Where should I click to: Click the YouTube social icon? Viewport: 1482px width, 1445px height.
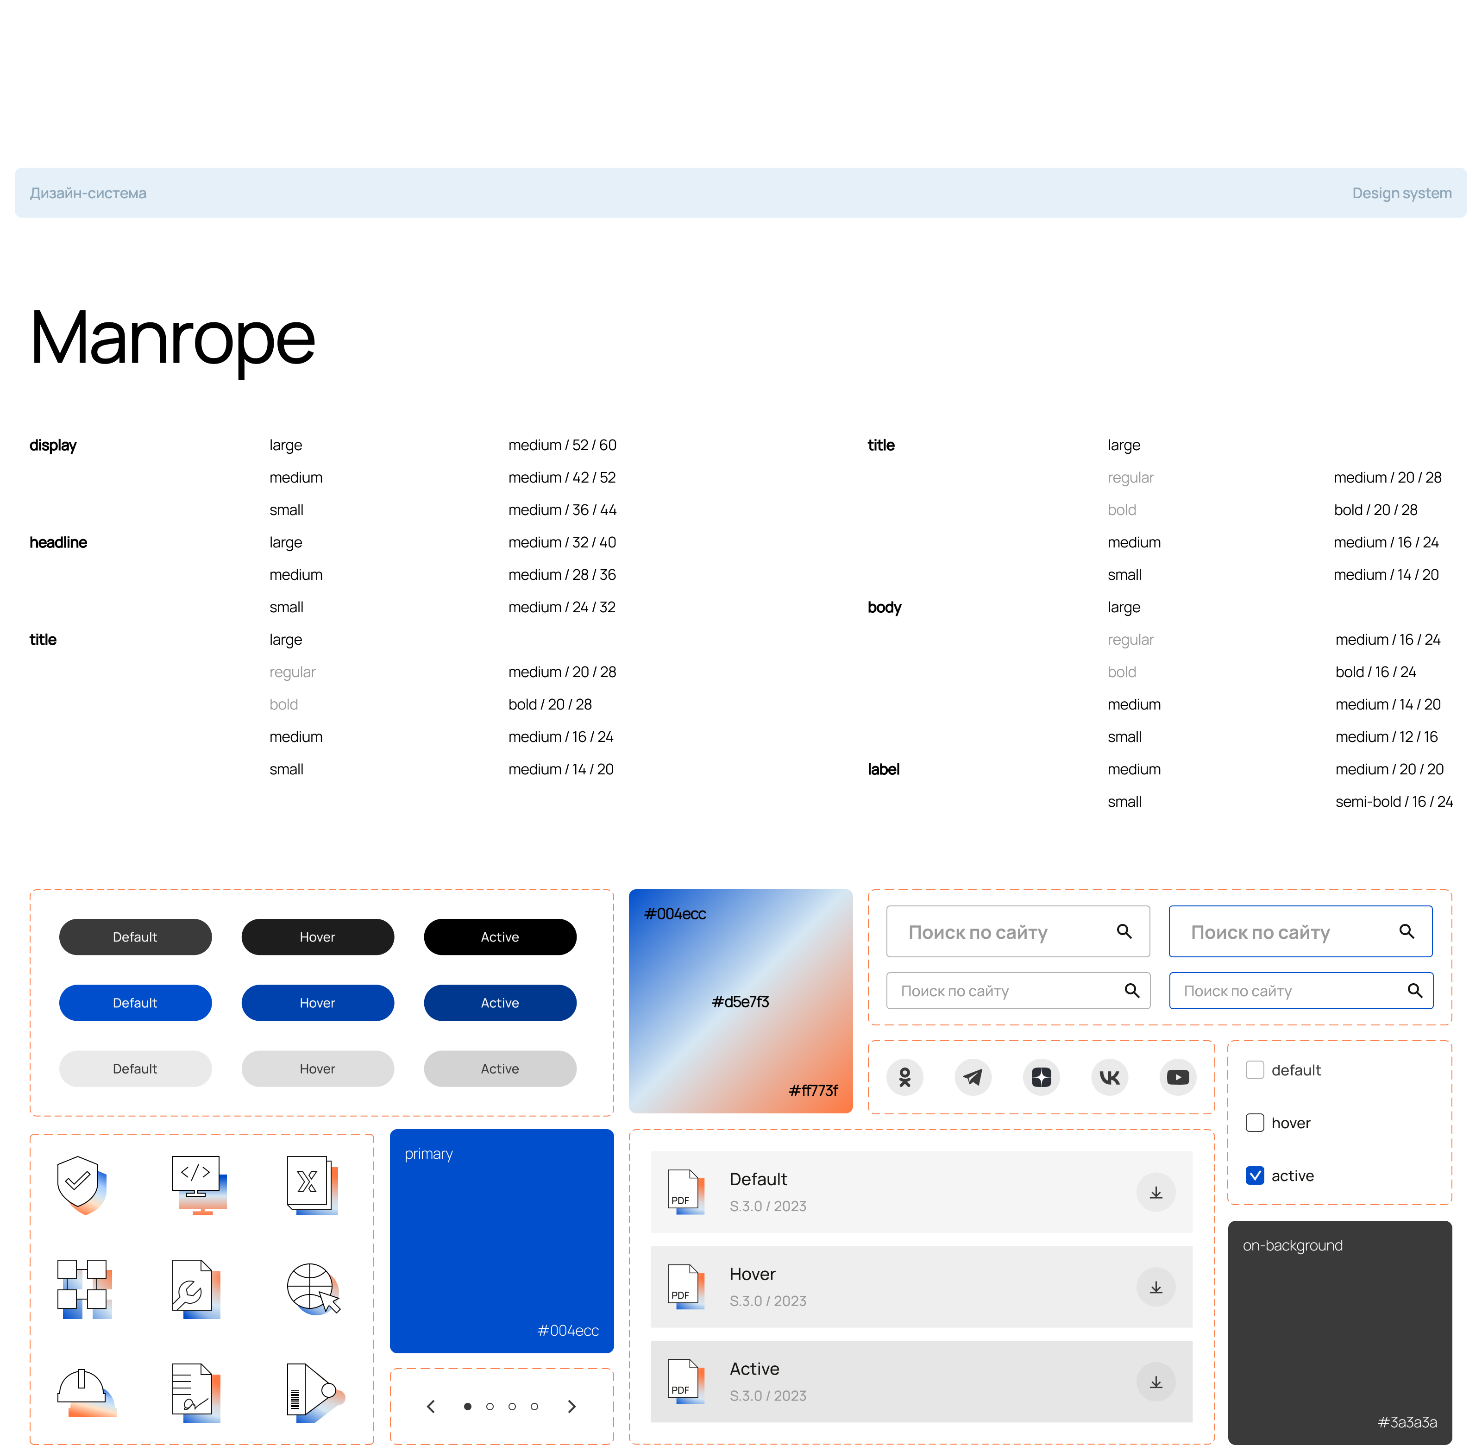pos(1178,1077)
